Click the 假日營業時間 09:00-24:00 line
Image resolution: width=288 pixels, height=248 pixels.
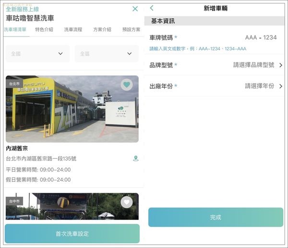click(x=38, y=179)
